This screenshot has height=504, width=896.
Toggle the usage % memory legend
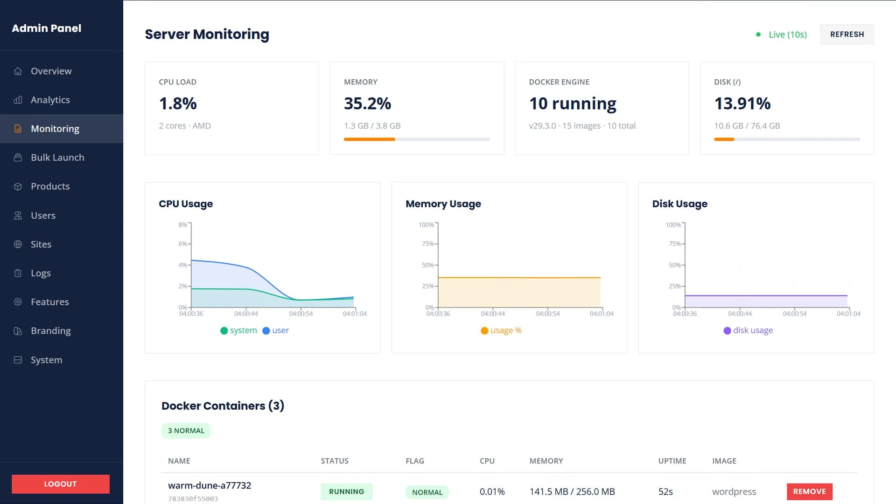coord(501,330)
